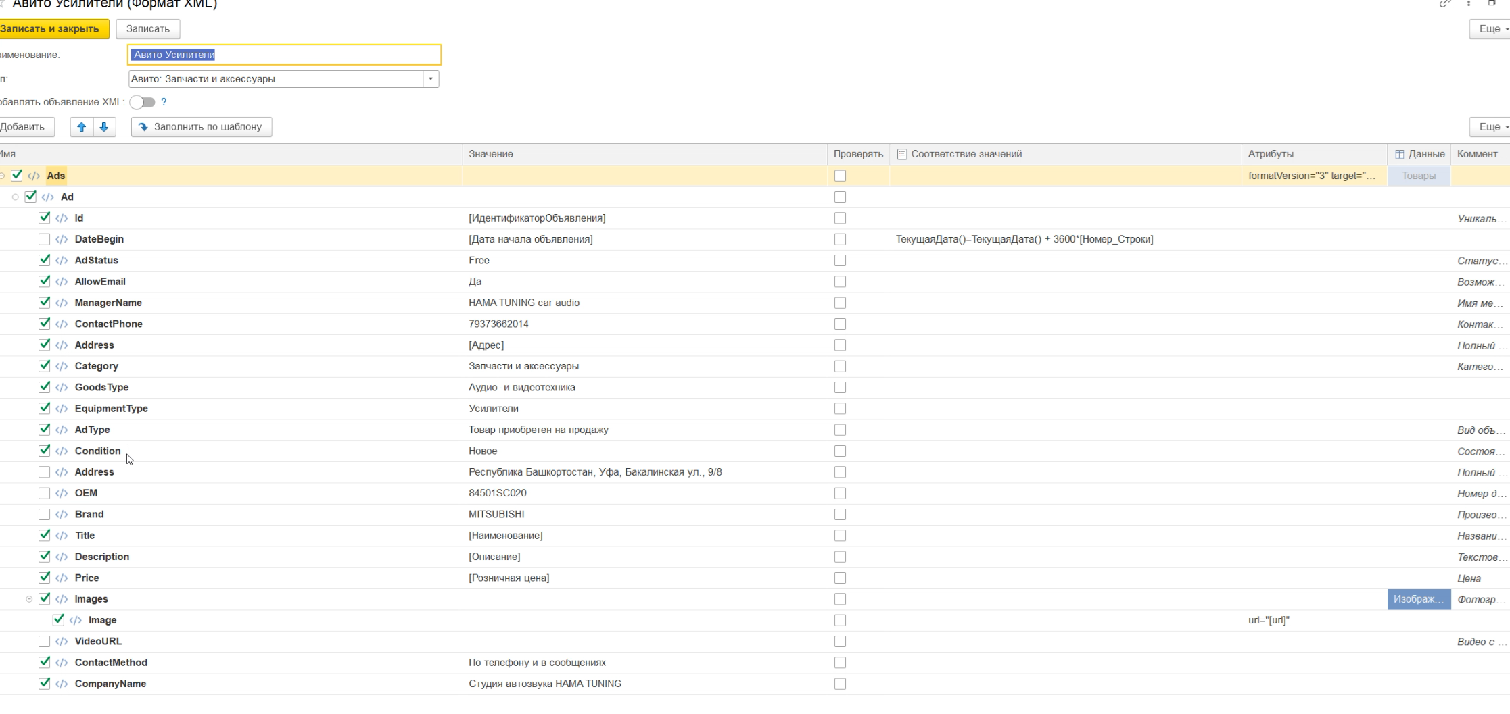This screenshot has width=1510, height=714.
Task: Open the Еще menu above the table
Action: point(1490,127)
